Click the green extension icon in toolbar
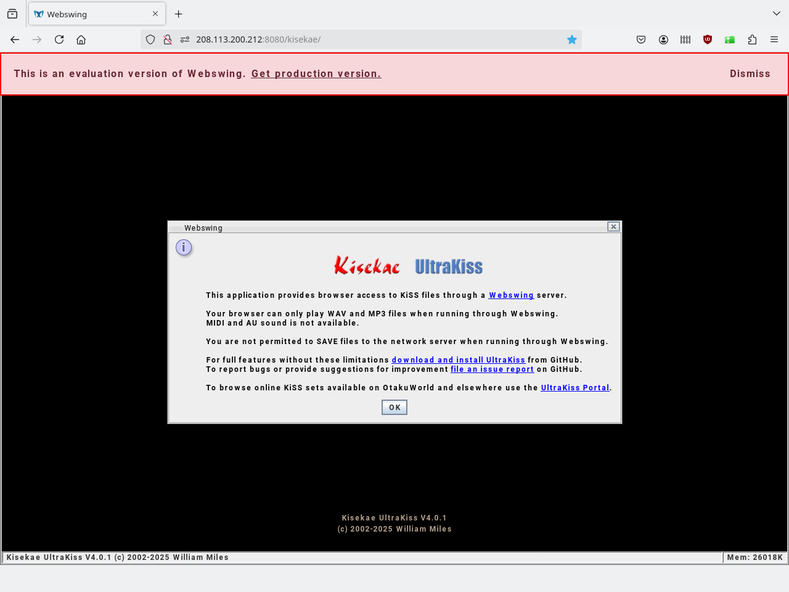The height and width of the screenshot is (592, 789). point(730,39)
